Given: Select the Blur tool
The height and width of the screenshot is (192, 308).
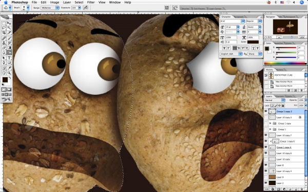Looking at the screenshot, I should click(x=4, y=52).
